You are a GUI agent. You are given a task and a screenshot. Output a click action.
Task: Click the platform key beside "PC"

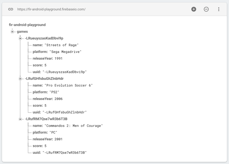40,132
